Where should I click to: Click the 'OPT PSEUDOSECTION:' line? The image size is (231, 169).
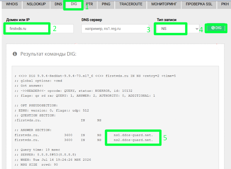pyautogui.click(x=36, y=105)
